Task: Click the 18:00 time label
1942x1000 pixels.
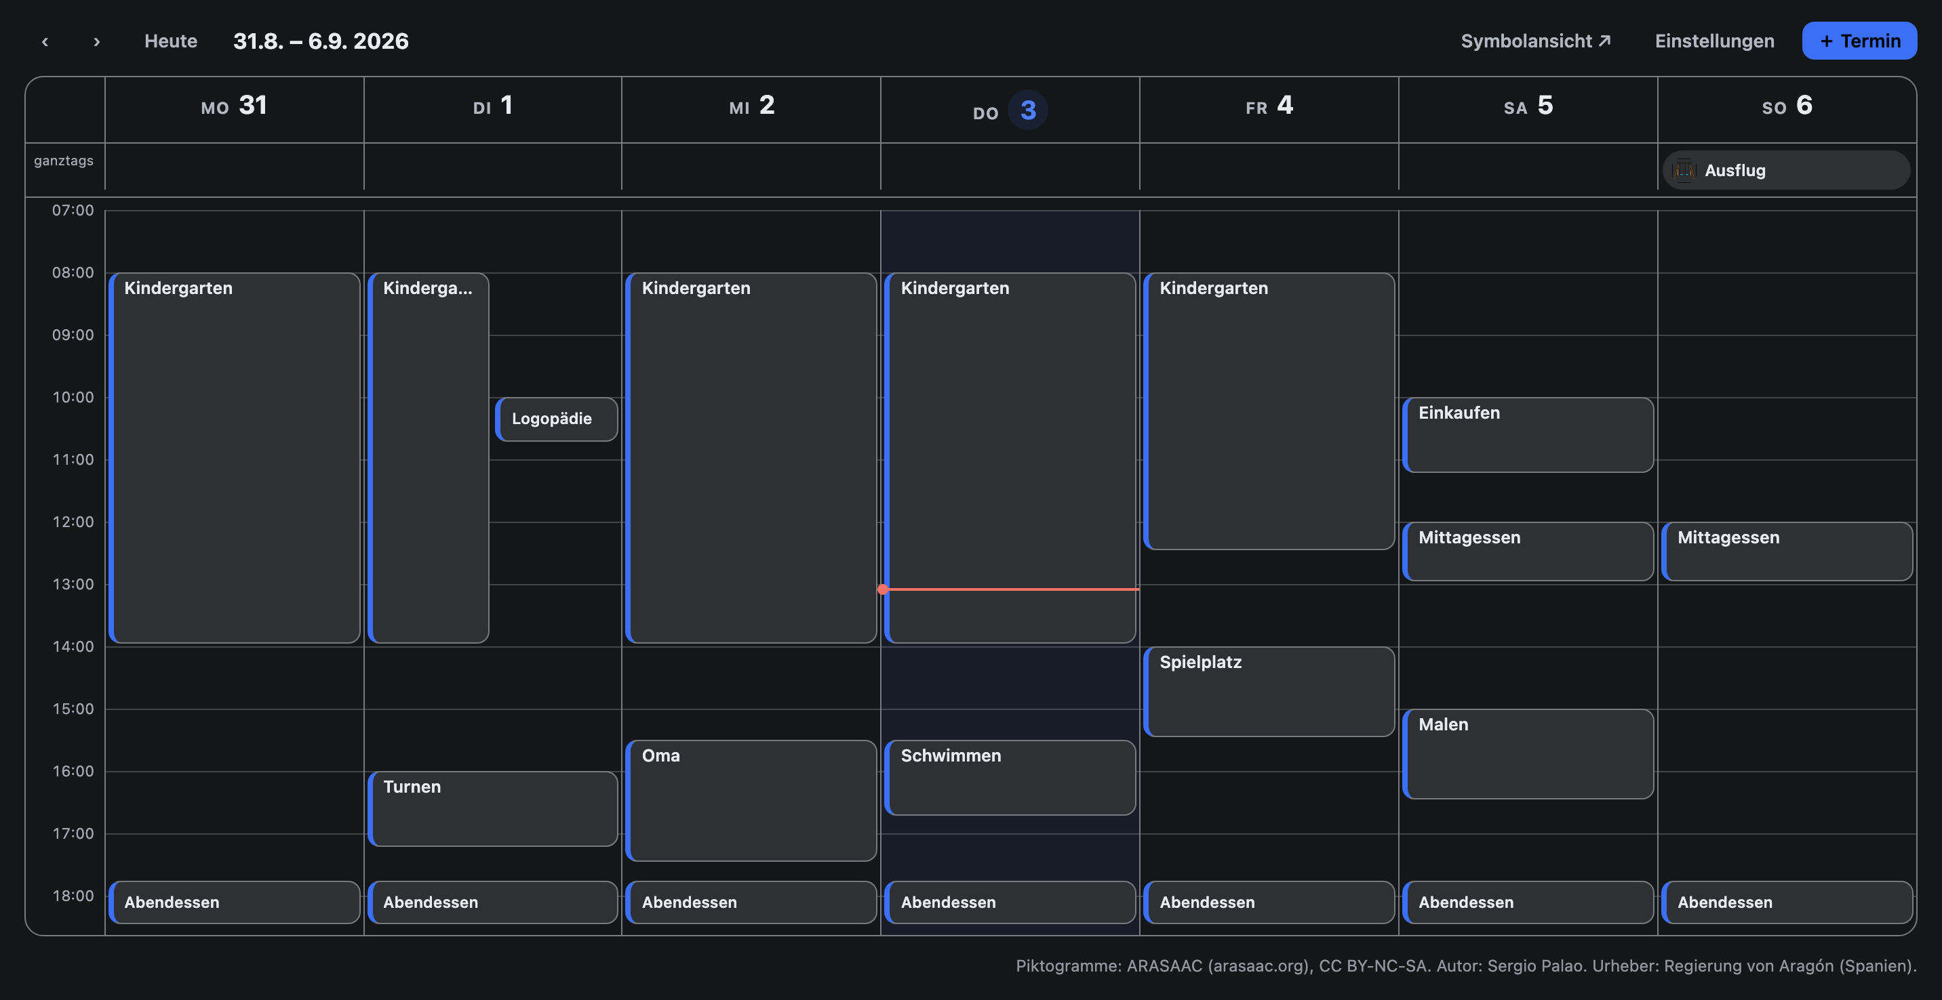Action: pos(73,896)
